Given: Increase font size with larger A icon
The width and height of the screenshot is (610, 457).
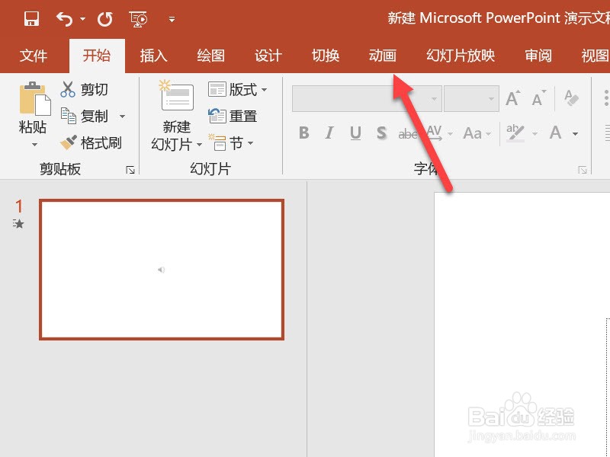Looking at the screenshot, I should coord(512,99).
